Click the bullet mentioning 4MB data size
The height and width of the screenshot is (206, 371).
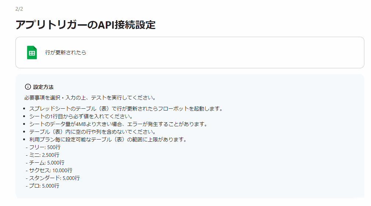tap(118, 124)
